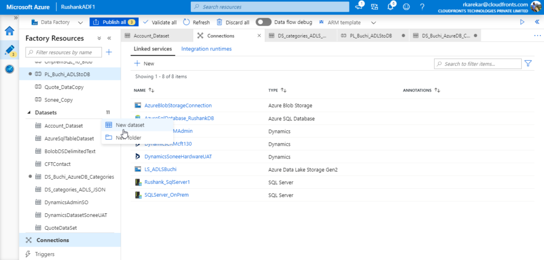Close the Connections tab

click(x=259, y=36)
